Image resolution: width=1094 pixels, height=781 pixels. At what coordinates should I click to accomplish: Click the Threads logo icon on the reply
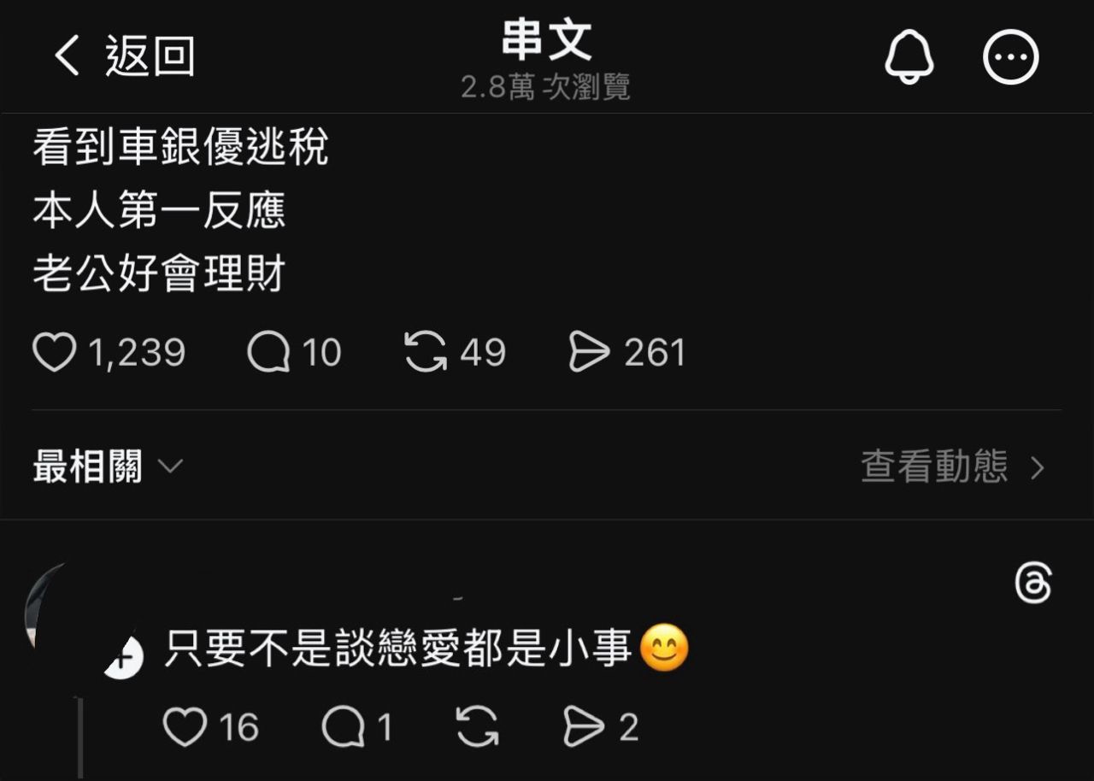(1032, 584)
